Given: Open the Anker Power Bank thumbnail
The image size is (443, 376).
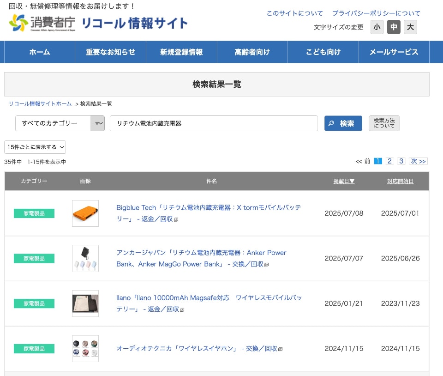Looking at the screenshot, I should click(x=85, y=258).
